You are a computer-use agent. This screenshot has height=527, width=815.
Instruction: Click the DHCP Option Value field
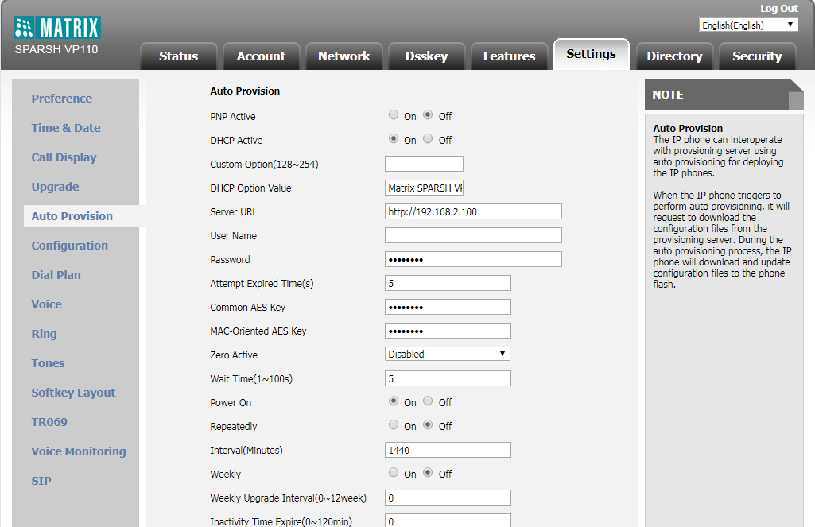click(424, 188)
